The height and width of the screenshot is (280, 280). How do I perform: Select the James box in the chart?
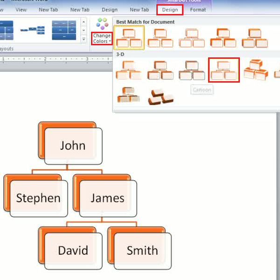point(105,196)
